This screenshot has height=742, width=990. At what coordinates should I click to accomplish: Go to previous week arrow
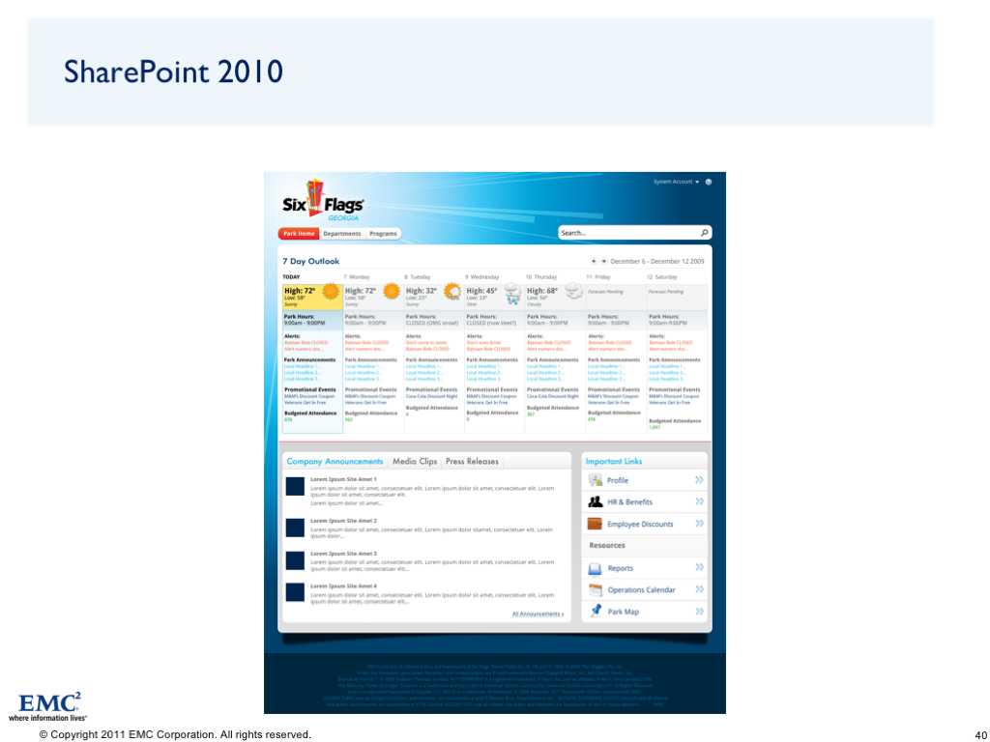coord(594,261)
